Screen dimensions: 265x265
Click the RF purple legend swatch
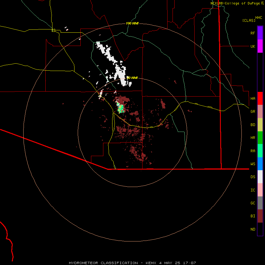(260, 33)
